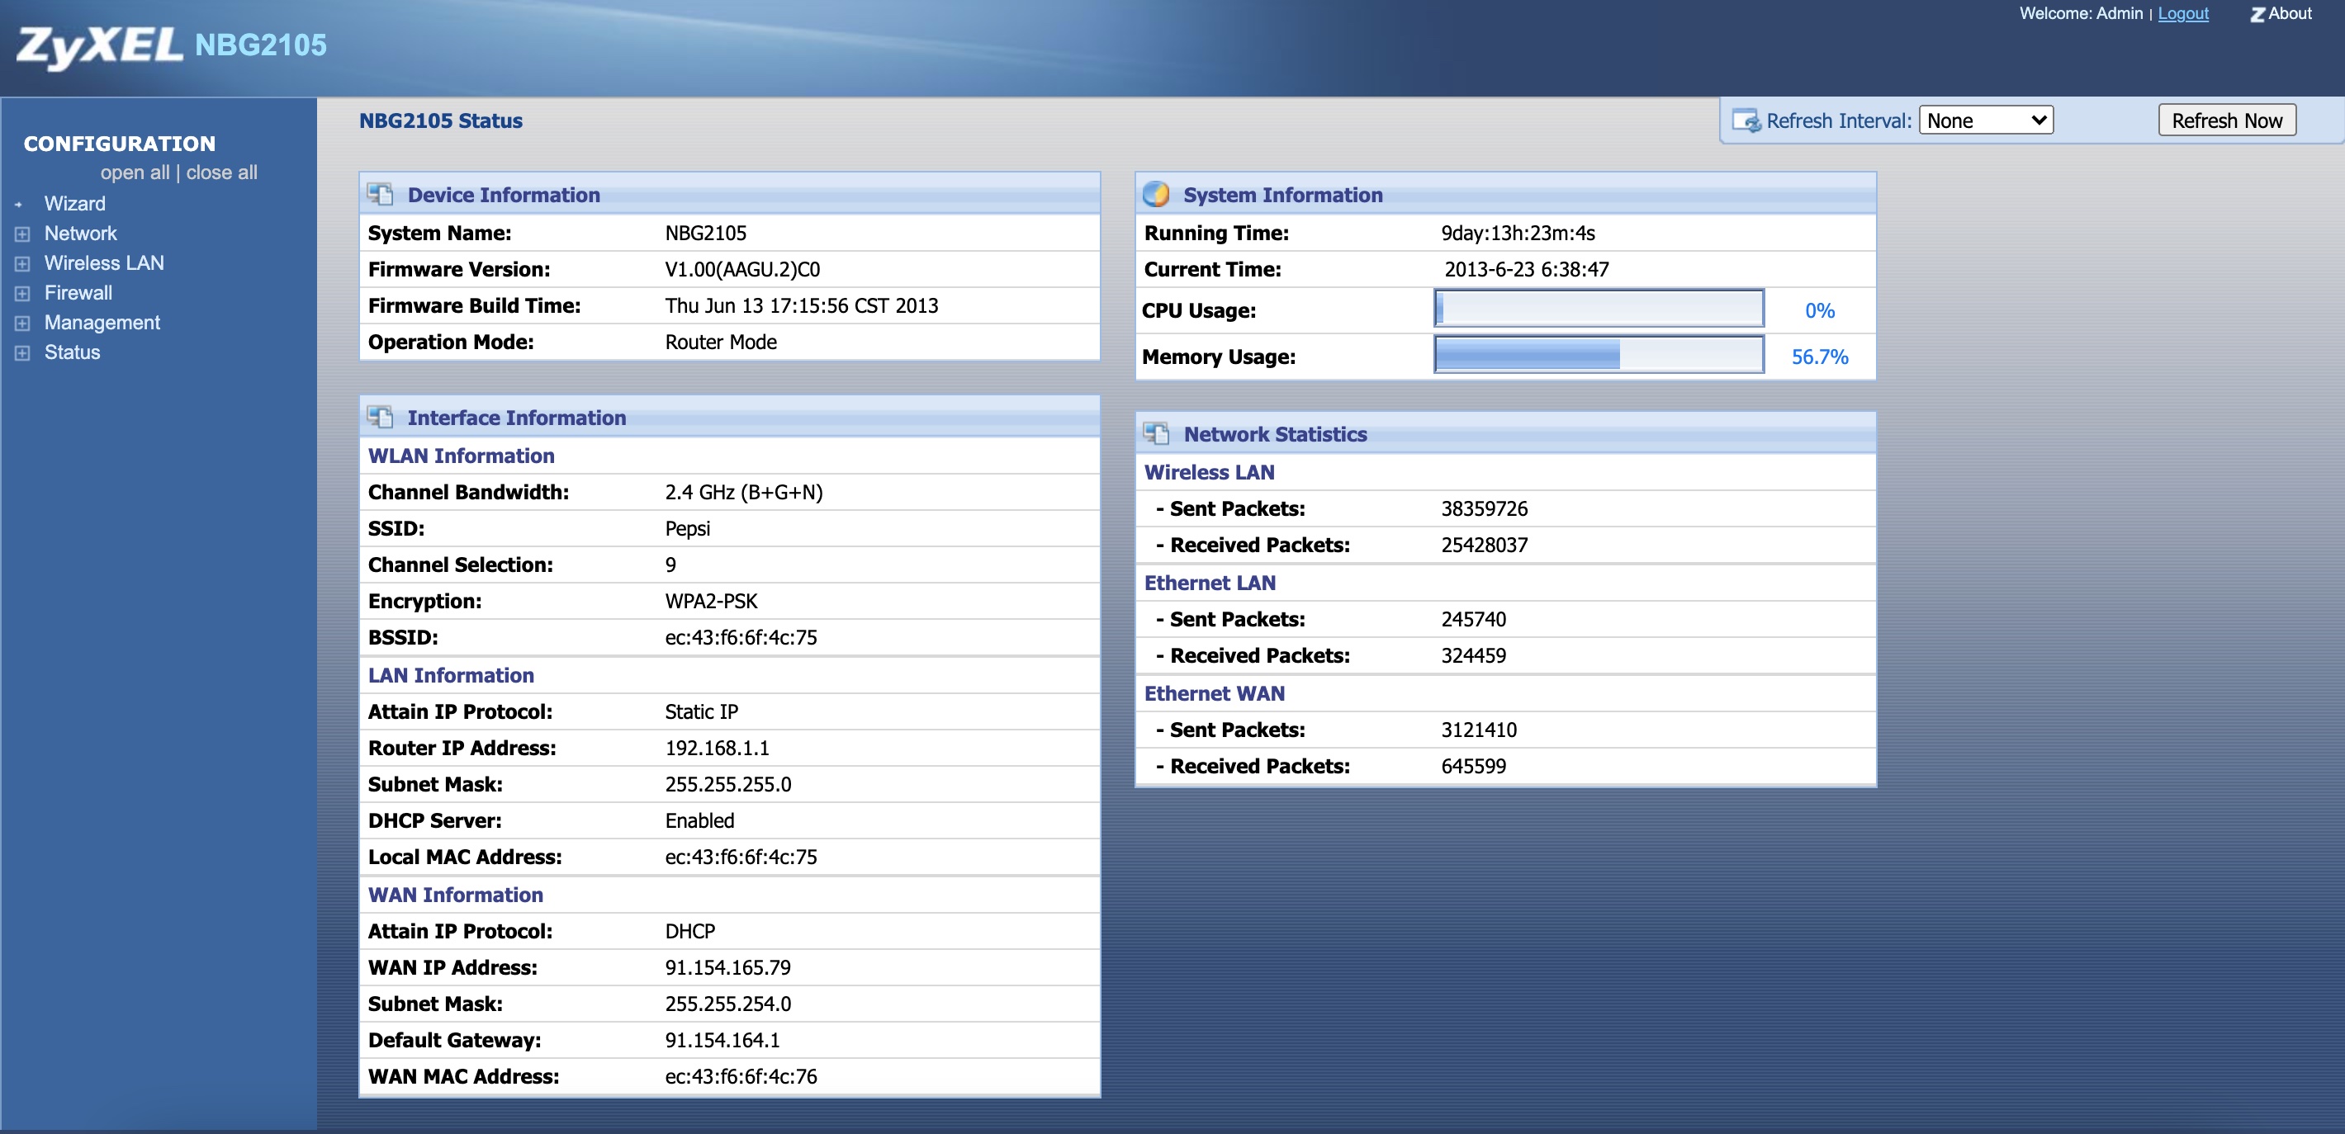
Task: Expand the Network tree node
Action: point(23,234)
